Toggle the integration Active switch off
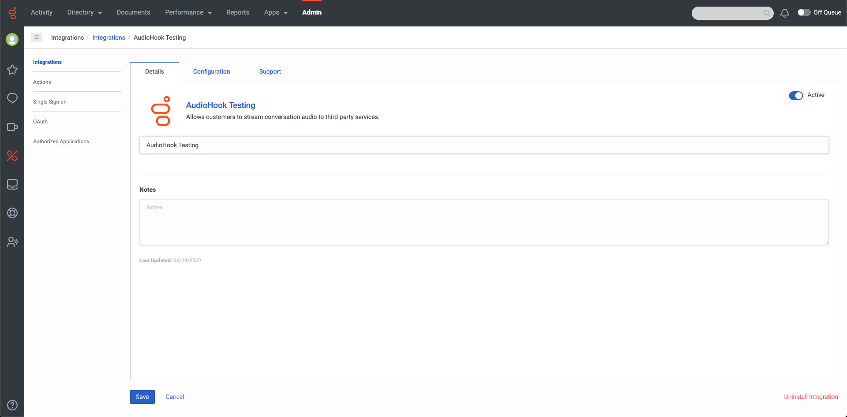The width and height of the screenshot is (847, 417). tap(795, 96)
